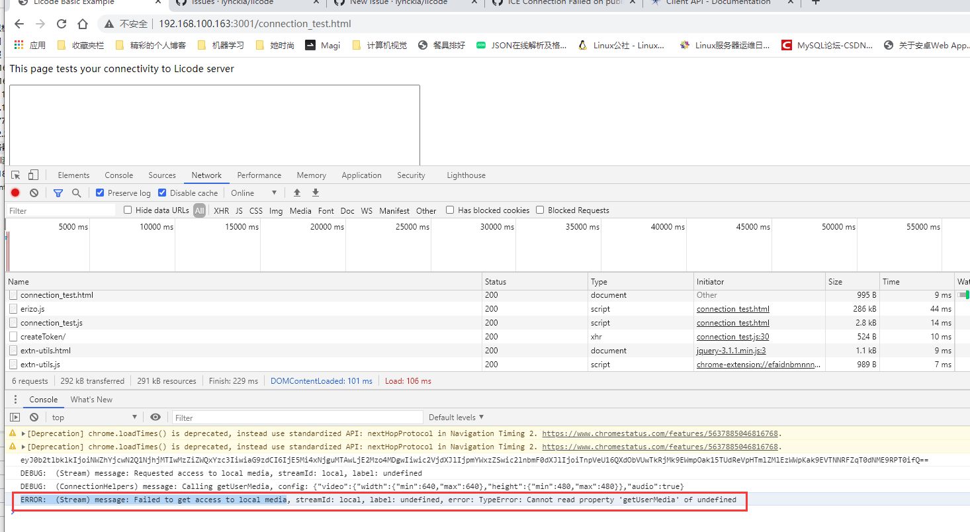Click the network Filter input field
Image resolution: width=970 pixels, height=532 pixels.
61,210
